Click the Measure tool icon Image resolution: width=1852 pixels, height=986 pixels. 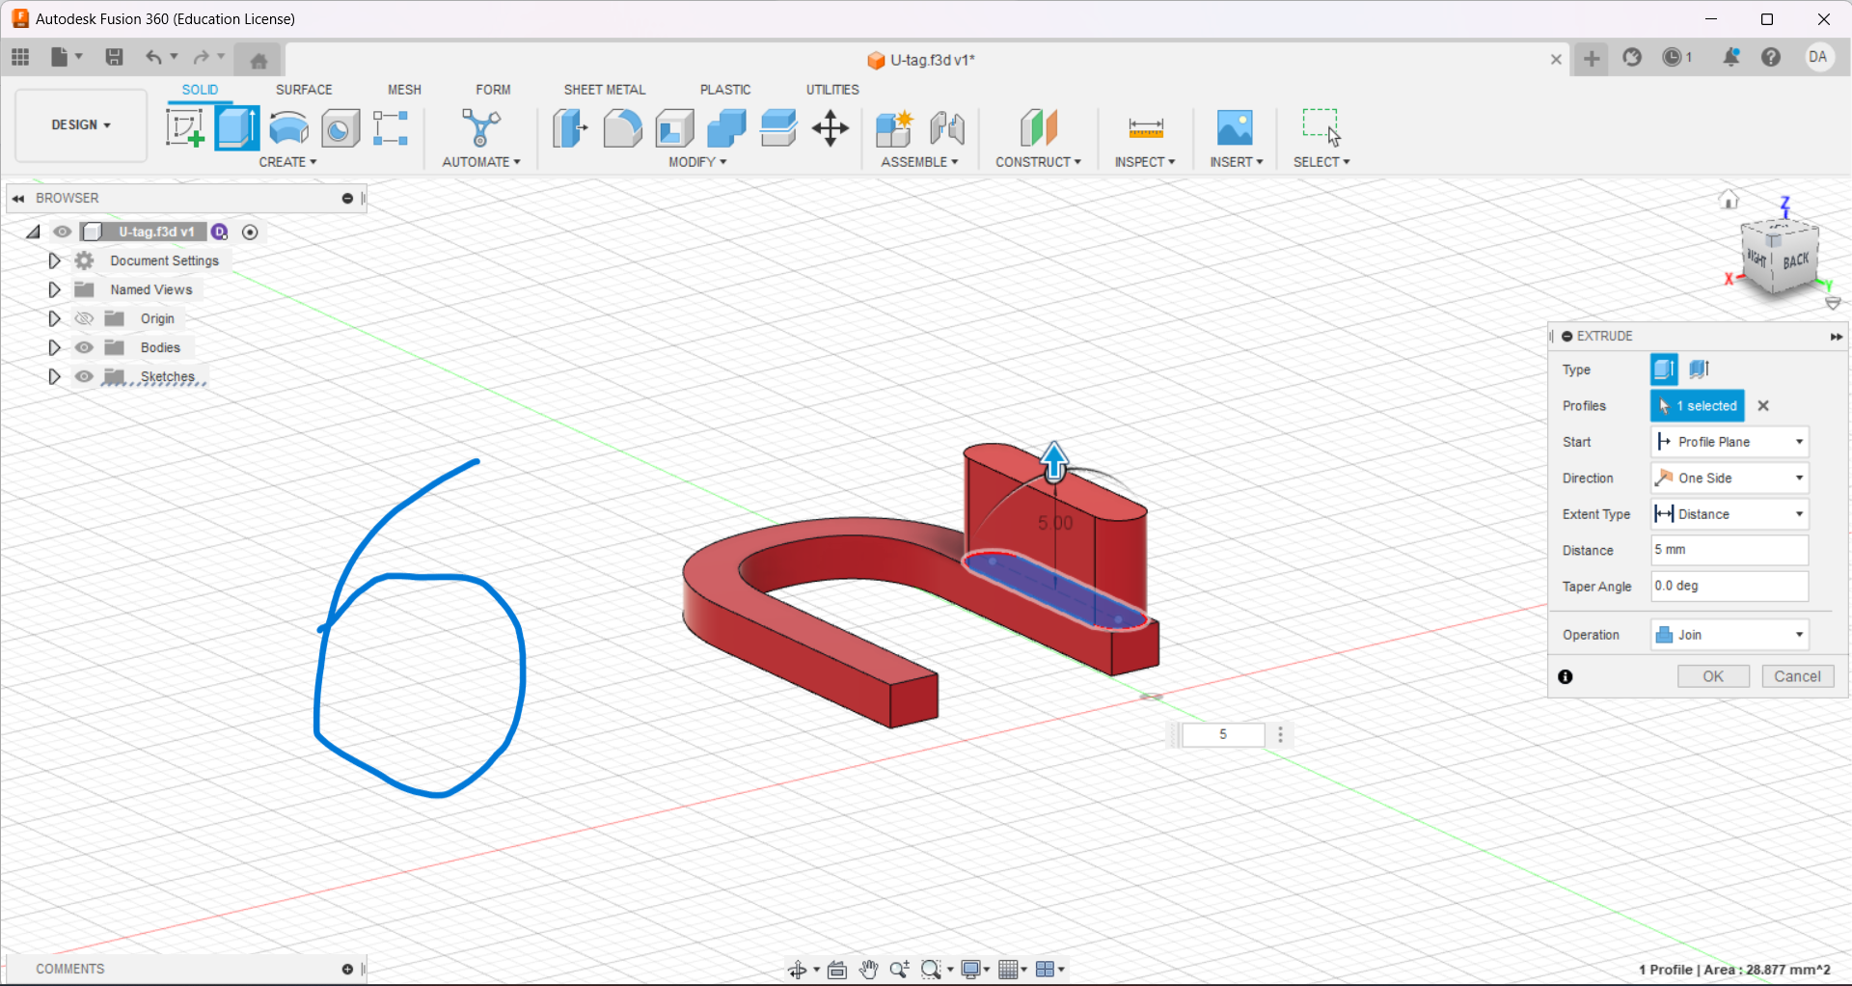1145,128
